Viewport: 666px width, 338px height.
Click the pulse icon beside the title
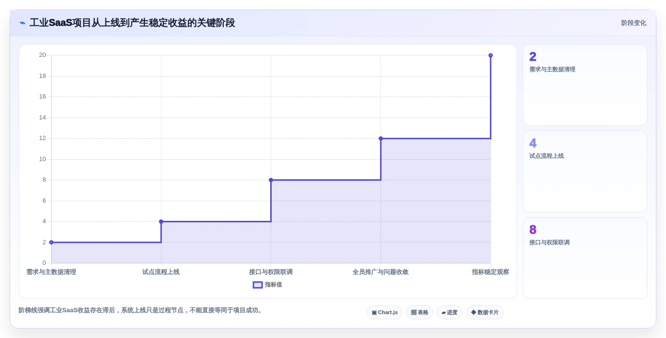pyautogui.click(x=23, y=23)
